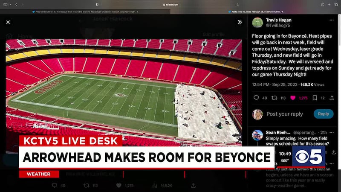Click the repost icon below the photo

click(87, 186)
